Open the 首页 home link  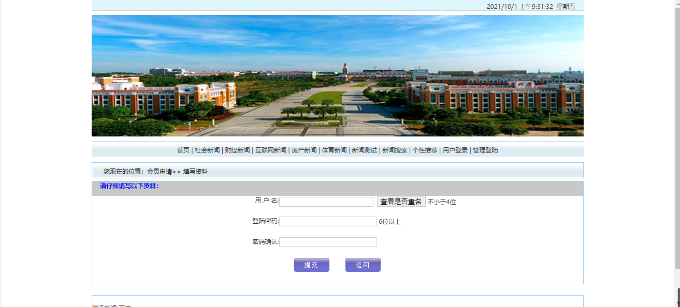pos(183,150)
